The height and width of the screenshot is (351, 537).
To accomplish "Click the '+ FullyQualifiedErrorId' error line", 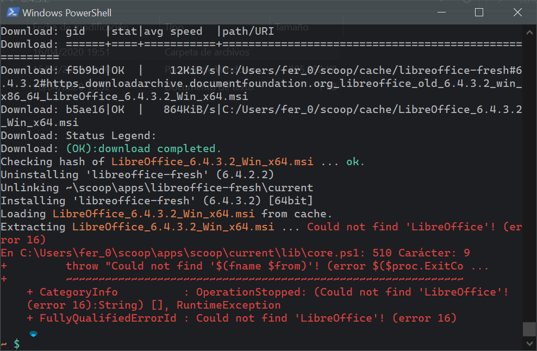I will point(241,318).
